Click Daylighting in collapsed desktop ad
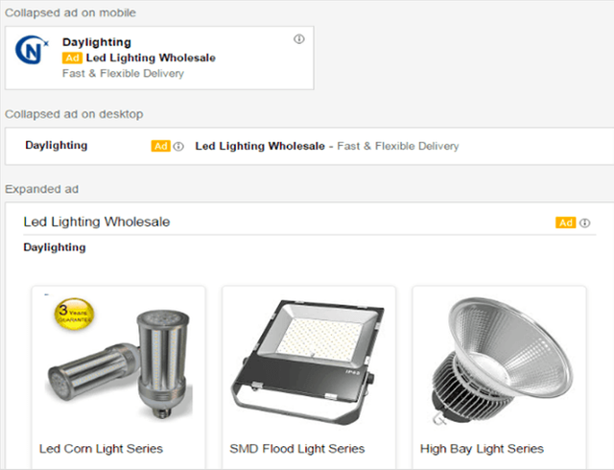This screenshot has width=614, height=470. coord(56,146)
